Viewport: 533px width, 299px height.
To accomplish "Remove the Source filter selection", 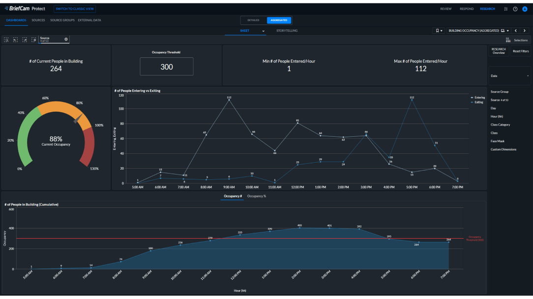I will pos(66,39).
